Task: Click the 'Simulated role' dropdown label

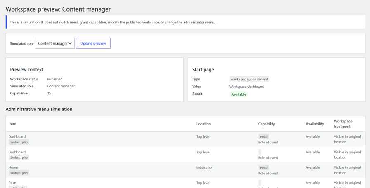Action: pyautogui.click(x=22, y=43)
